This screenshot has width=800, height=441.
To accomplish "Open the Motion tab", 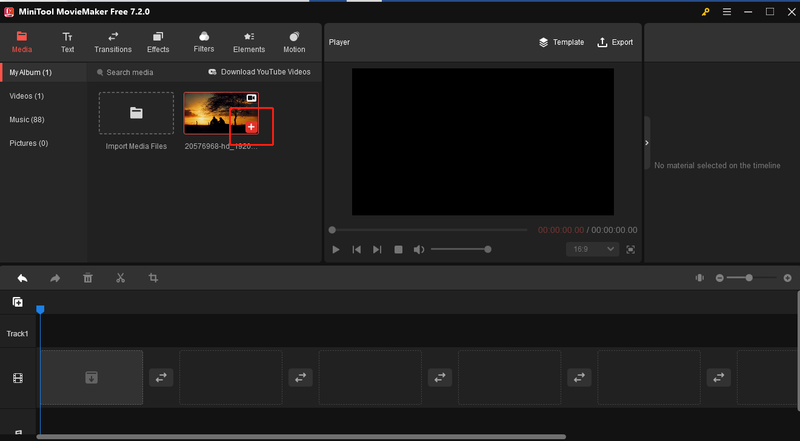I will pos(294,42).
